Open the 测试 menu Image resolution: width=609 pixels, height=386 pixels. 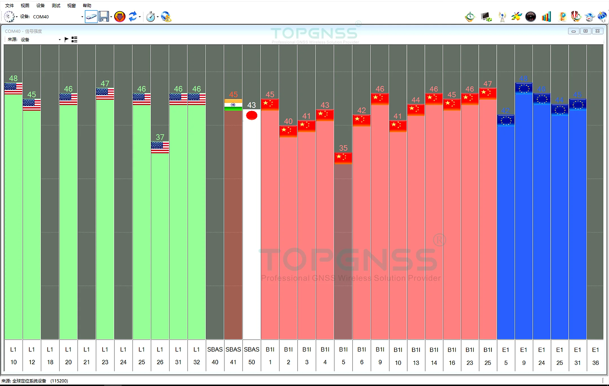point(56,6)
